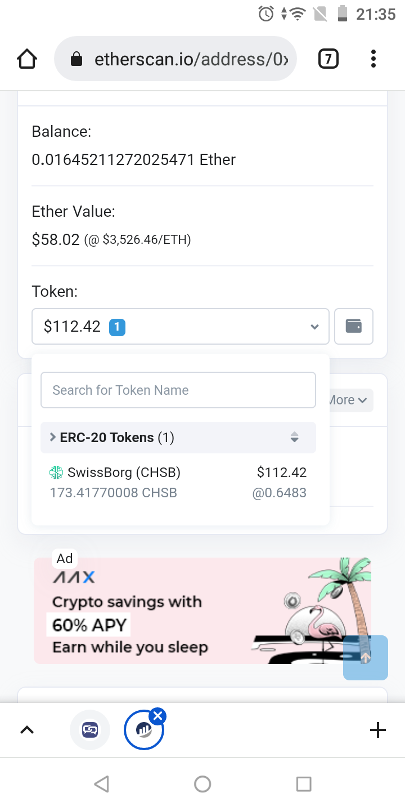This screenshot has height=811, width=405.
Task: Open the More dropdown
Action: coord(348,400)
